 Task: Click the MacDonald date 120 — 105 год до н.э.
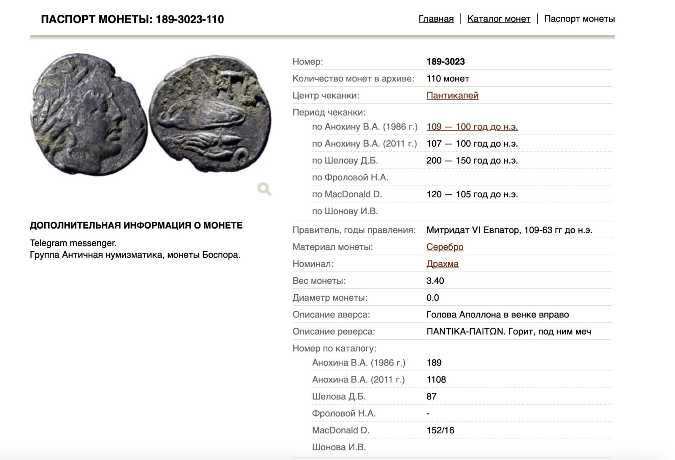tap(472, 194)
